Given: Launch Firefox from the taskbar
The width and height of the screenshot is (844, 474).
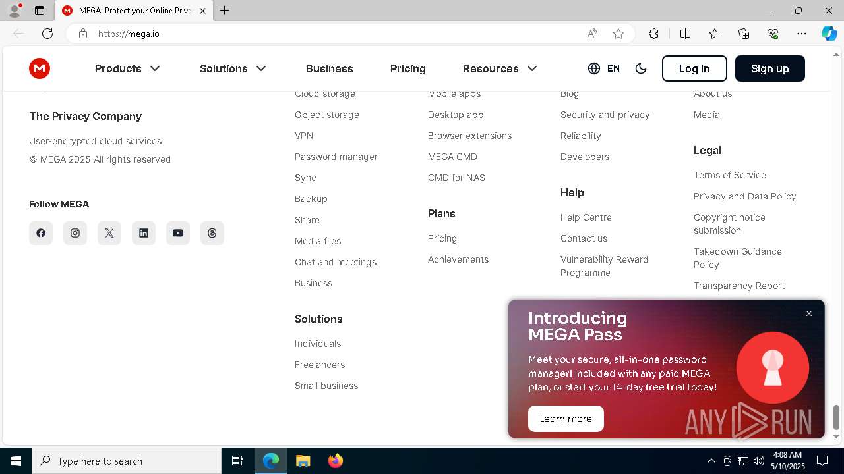Looking at the screenshot, I should (336, 461).
